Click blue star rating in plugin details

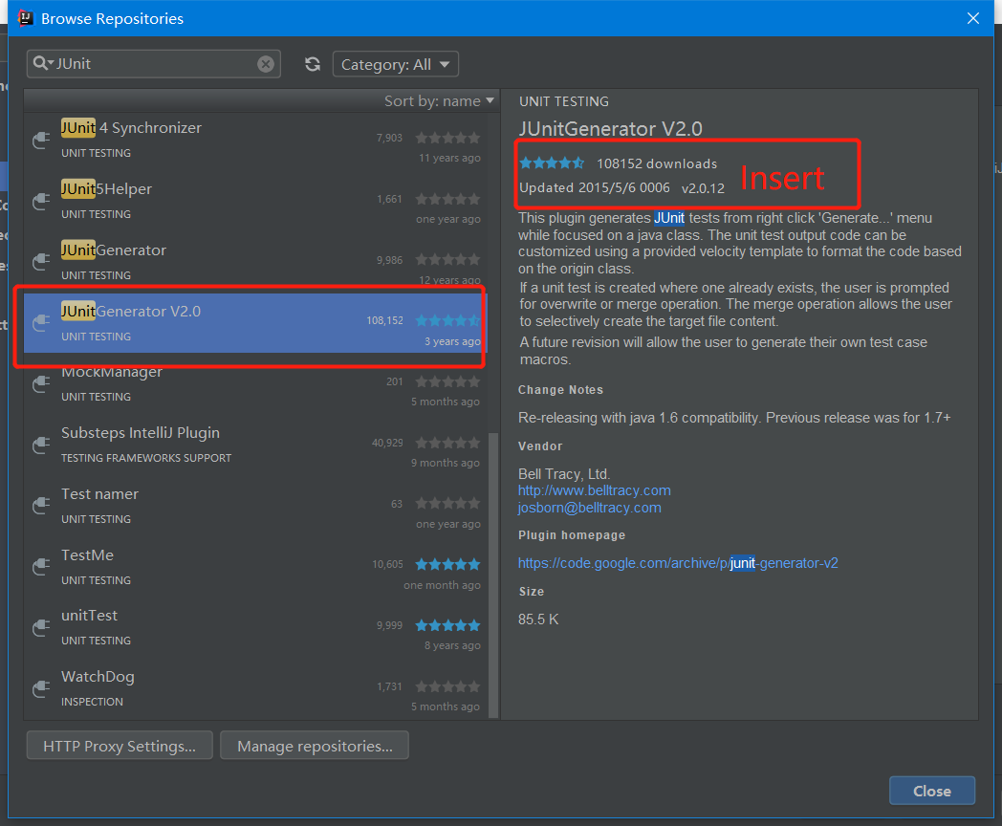(552, 163)
